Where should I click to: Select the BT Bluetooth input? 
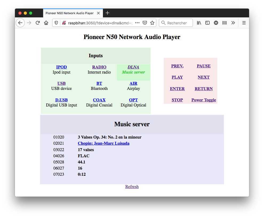pyautogui.click(x=99, y=83)
